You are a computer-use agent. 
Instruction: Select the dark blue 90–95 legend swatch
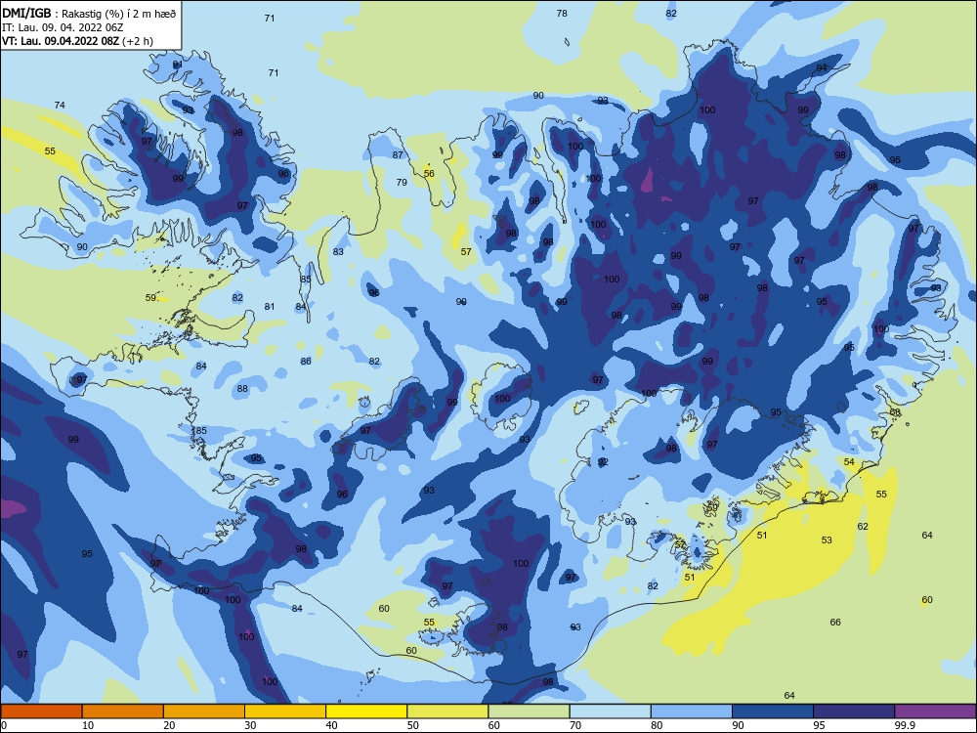pos(773,711)
